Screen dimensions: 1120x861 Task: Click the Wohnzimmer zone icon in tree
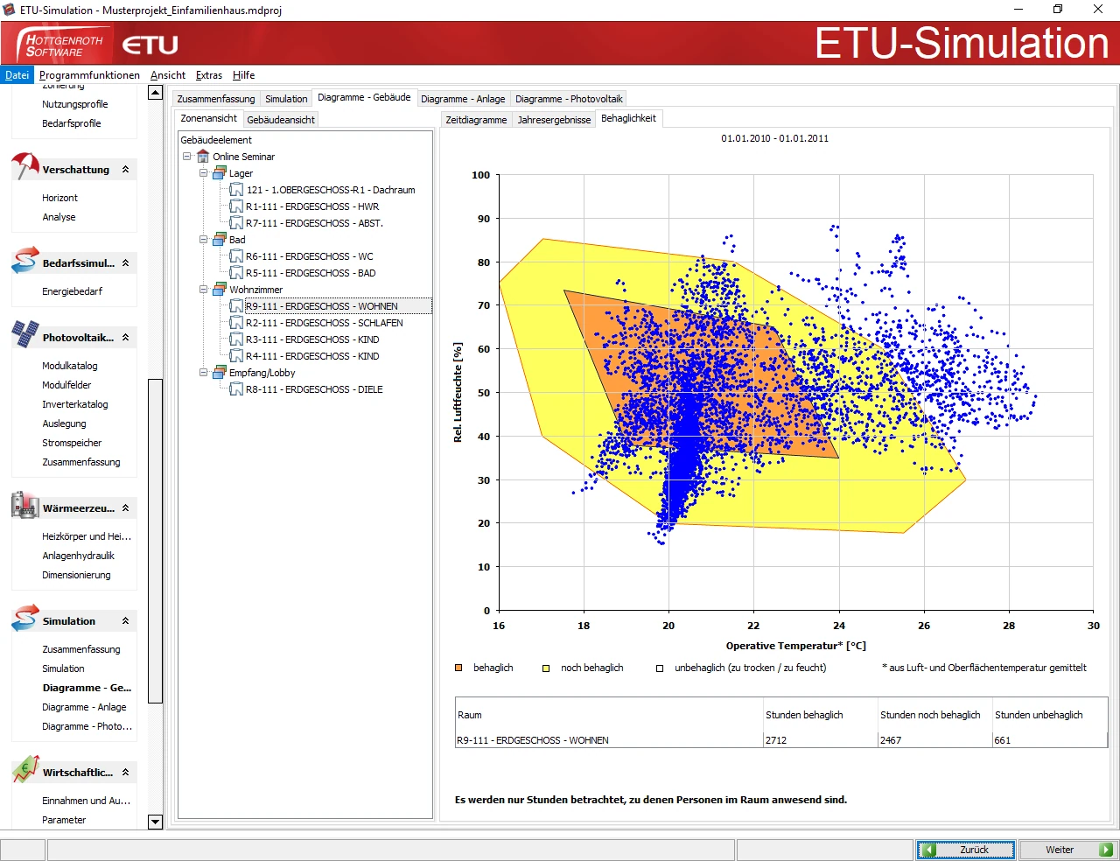(220, 290)
